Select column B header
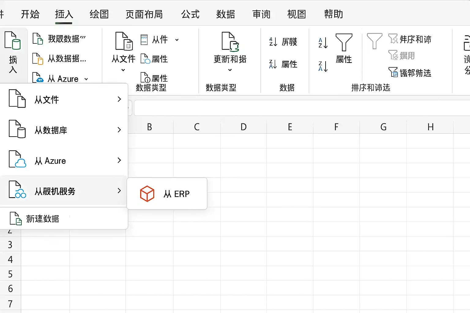Viewport: 470px width, 313px height. point(150,127)
